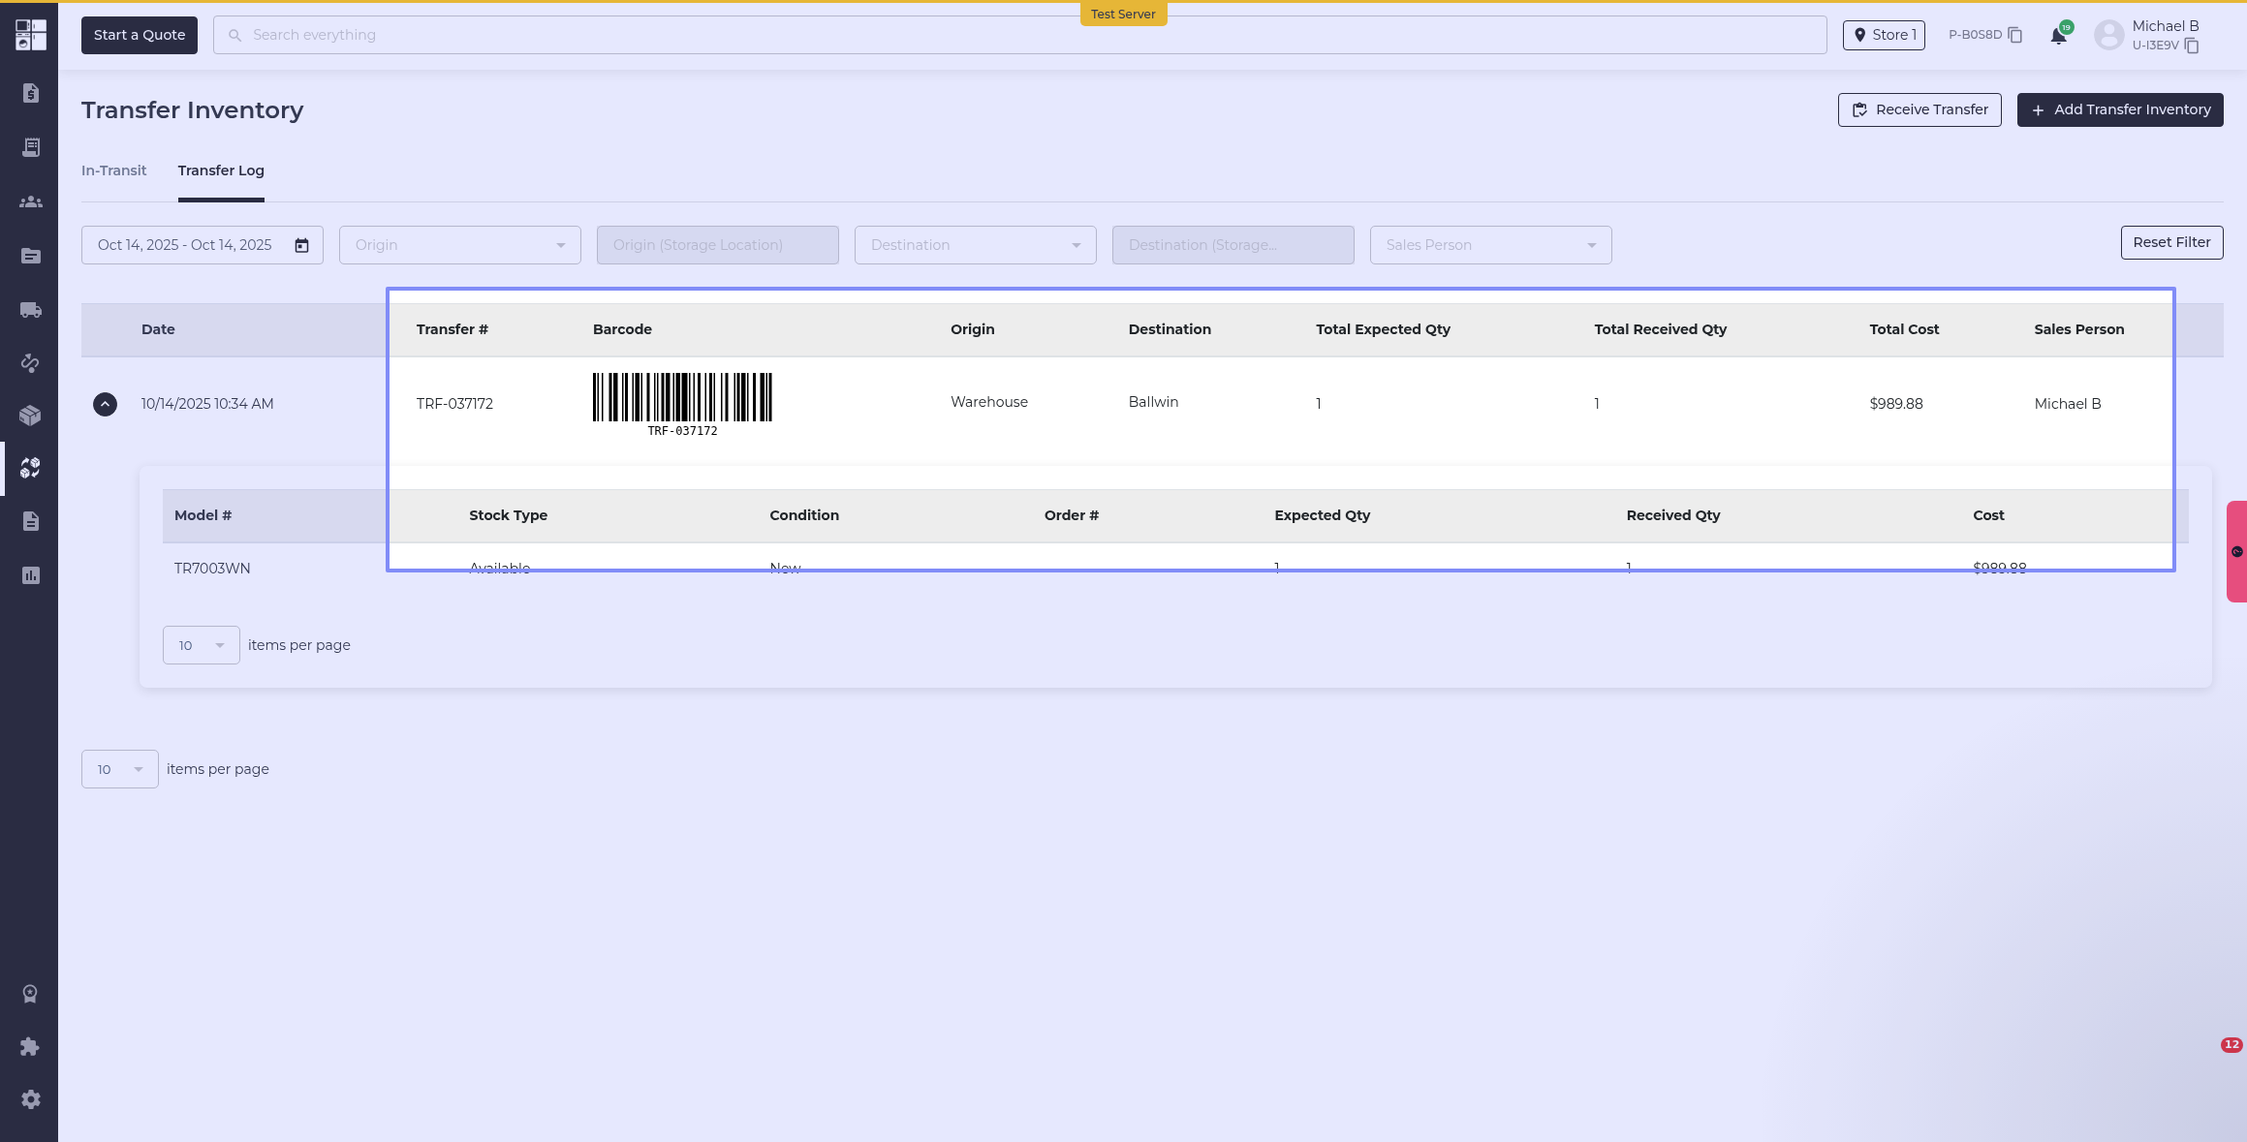2247x1142 pixels.
Task: Click the inventory box sidebar icon
Action: pyautogui.click(x=30, y=416)
